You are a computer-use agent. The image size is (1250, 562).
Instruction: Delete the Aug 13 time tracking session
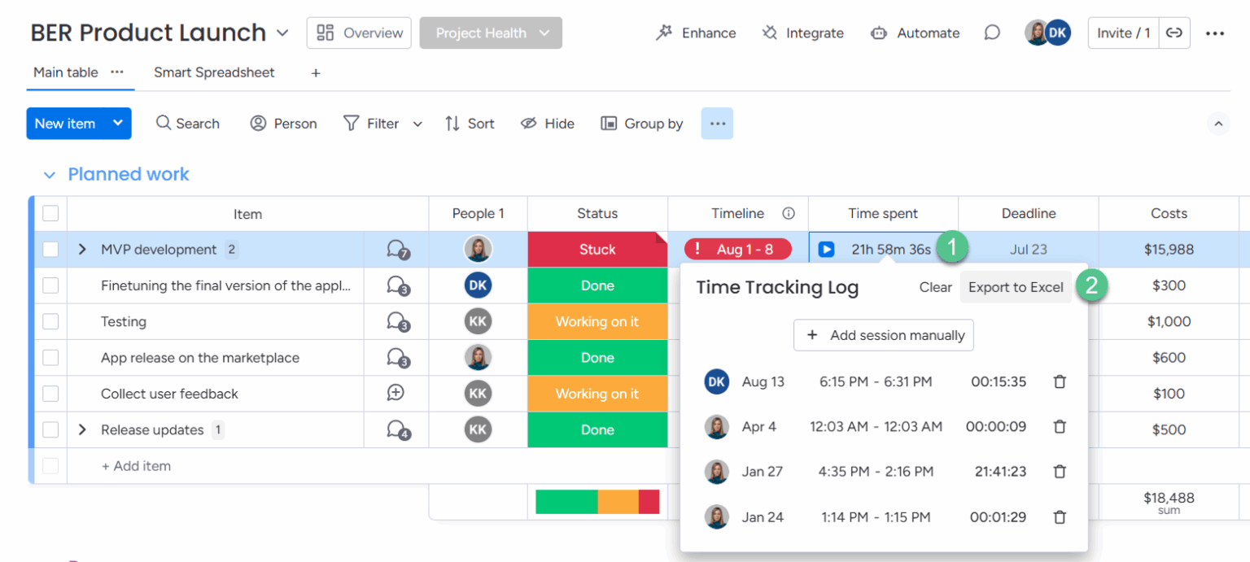point(1060,381)
